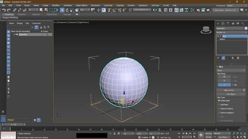The height and width of the screenshot is (139, 248).
Task: Open the Create Selection Set dropdown
Action: click(x=142, y=10)
